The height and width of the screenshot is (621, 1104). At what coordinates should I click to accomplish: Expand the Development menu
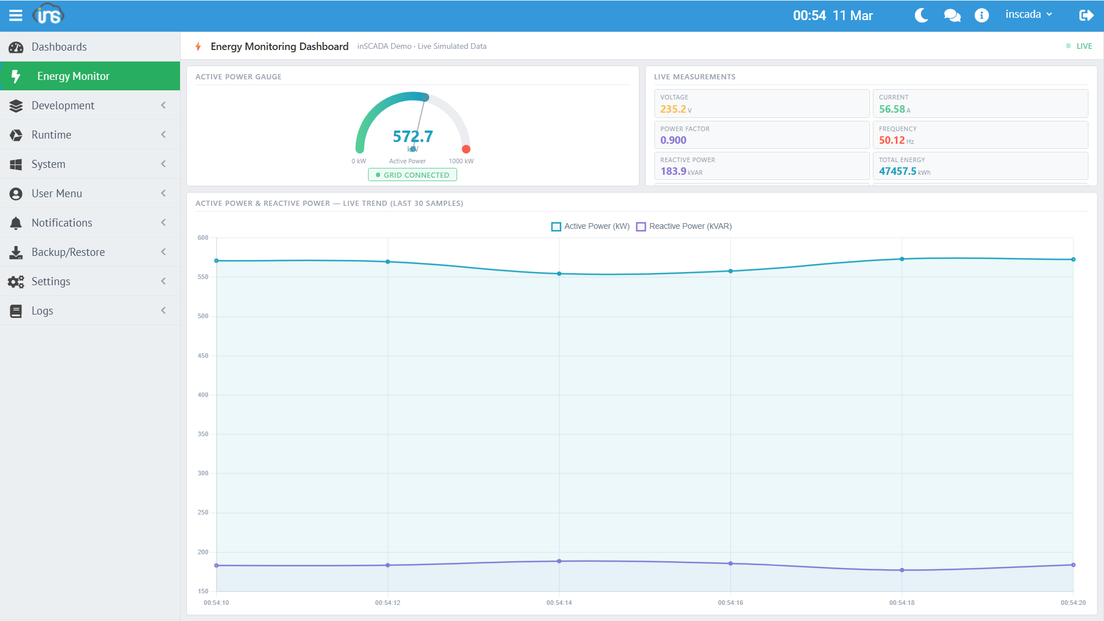(x=63, y=105)
